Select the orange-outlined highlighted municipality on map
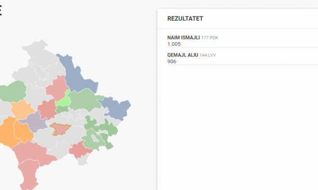The width and height of the screenshot is (318, 190). point(60,129)
